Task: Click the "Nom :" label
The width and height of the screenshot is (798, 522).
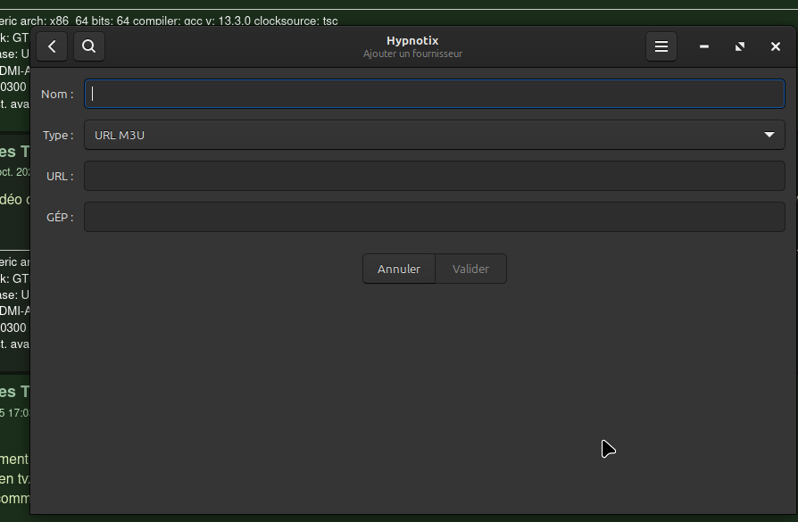Action: click(x=57, y=94)
